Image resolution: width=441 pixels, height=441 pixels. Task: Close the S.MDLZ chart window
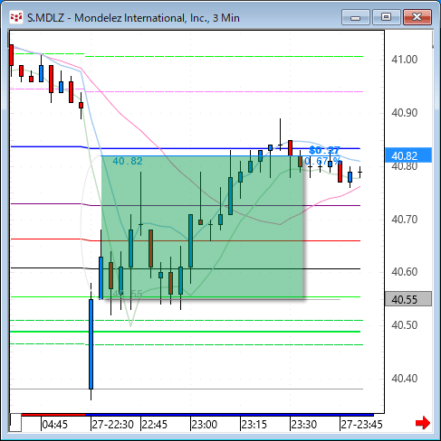coord(417,17)
